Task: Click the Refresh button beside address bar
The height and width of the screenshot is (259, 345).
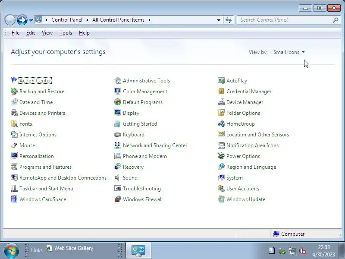Action: (229, 20)
